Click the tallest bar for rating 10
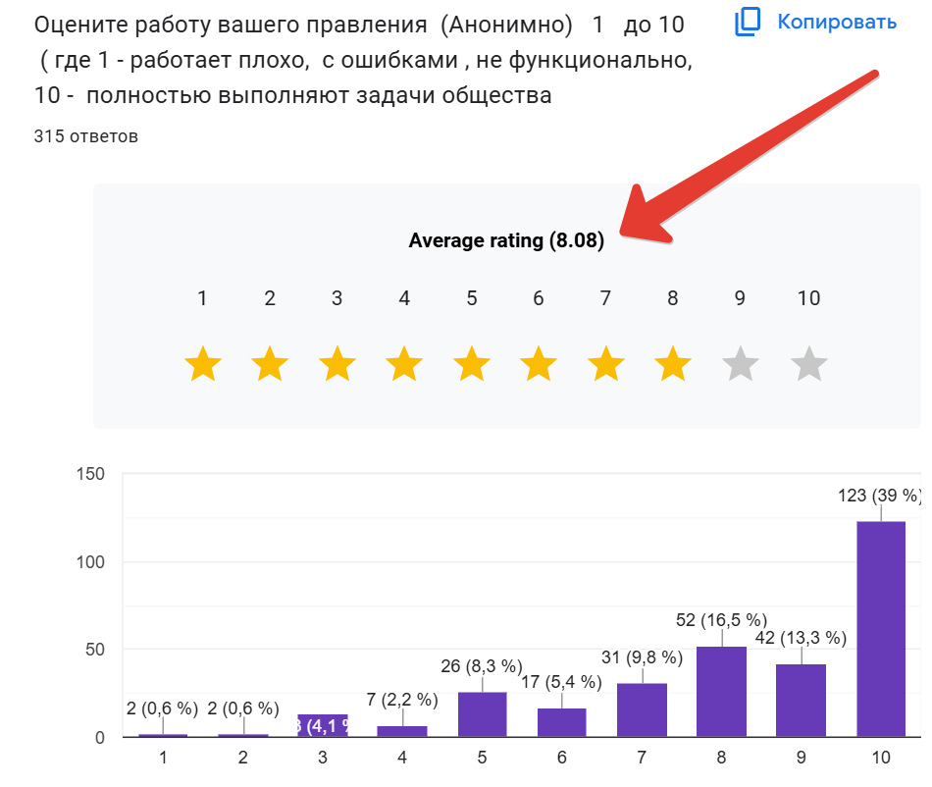The image size is (932, 787). [x=880, y=628]
